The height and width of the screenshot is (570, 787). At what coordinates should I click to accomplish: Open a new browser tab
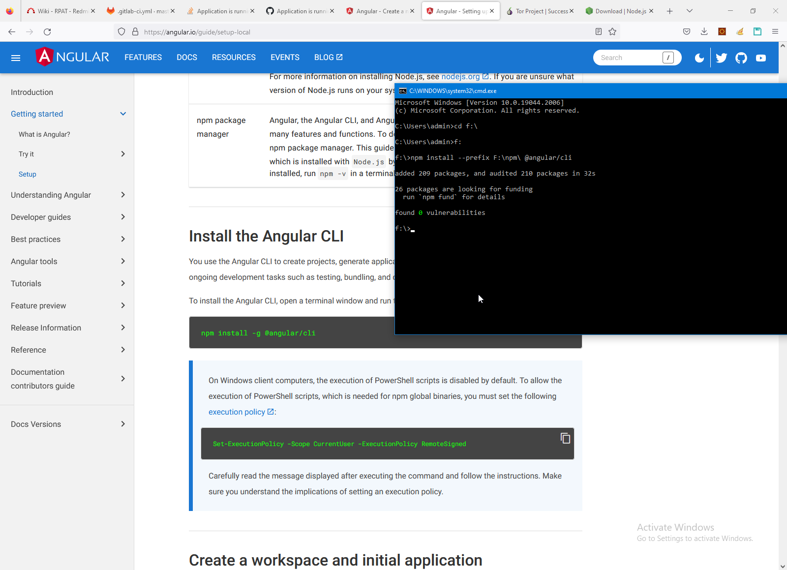click(669, 11)
